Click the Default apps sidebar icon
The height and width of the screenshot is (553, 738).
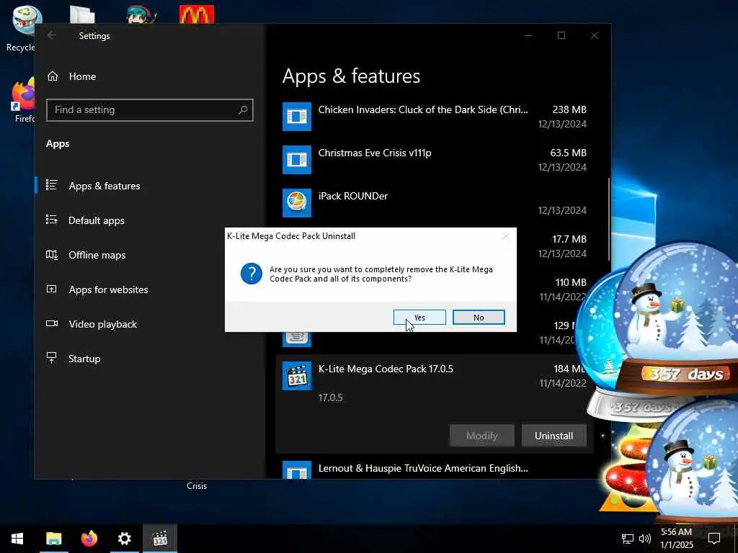coord(52,220)
